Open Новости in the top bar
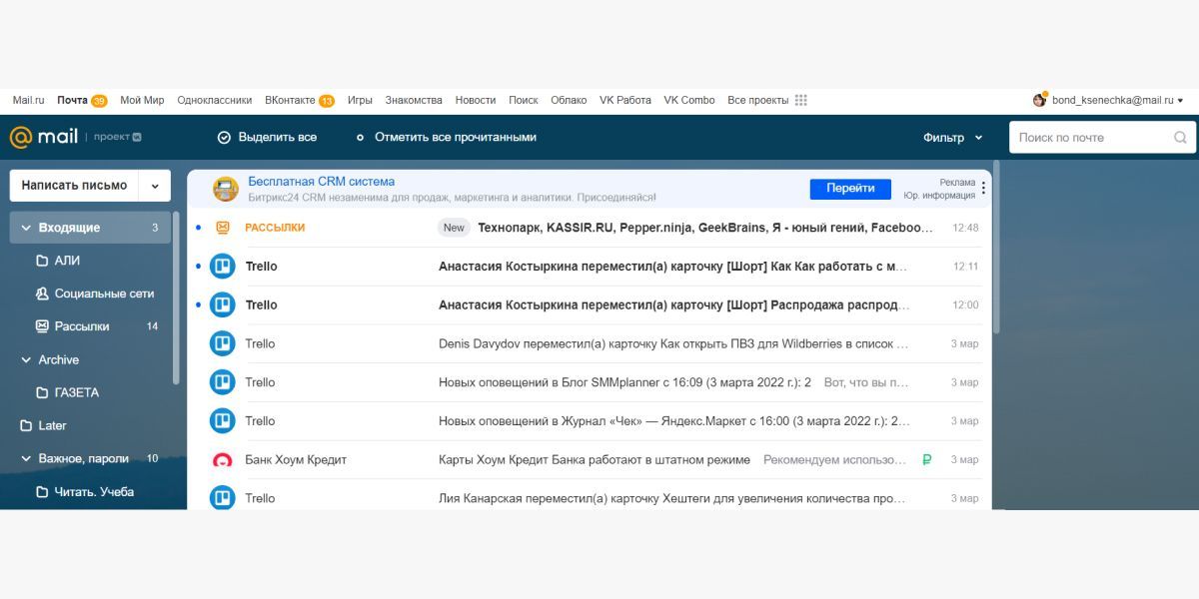The height and width of the screenshot is (599, 1199). click(x=476, y=100)
